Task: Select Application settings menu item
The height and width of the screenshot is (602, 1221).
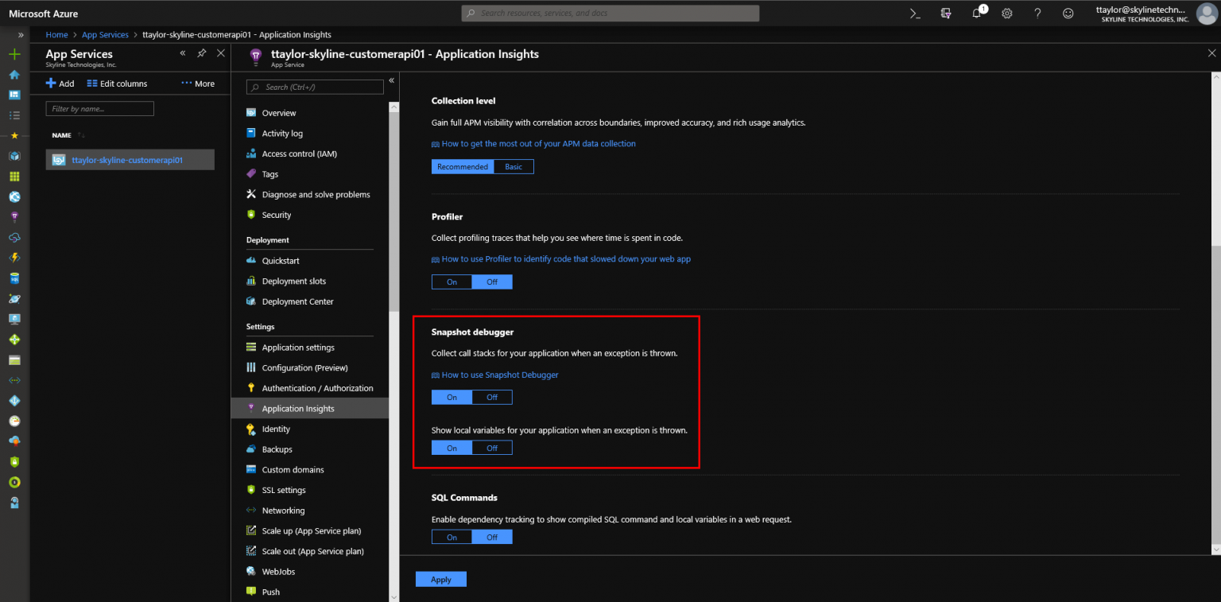Action: coord(298,348)
